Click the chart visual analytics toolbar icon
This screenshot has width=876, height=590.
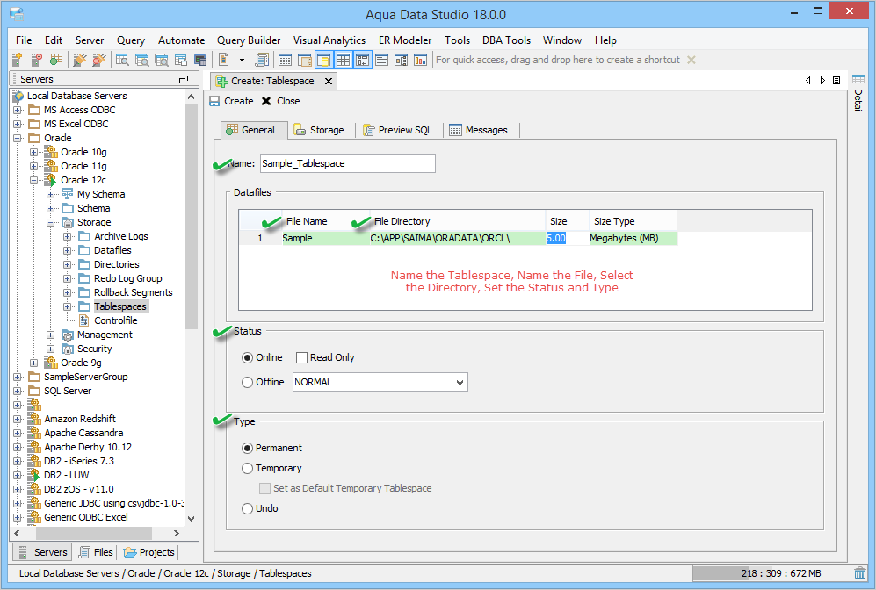[x=420, y=59]
